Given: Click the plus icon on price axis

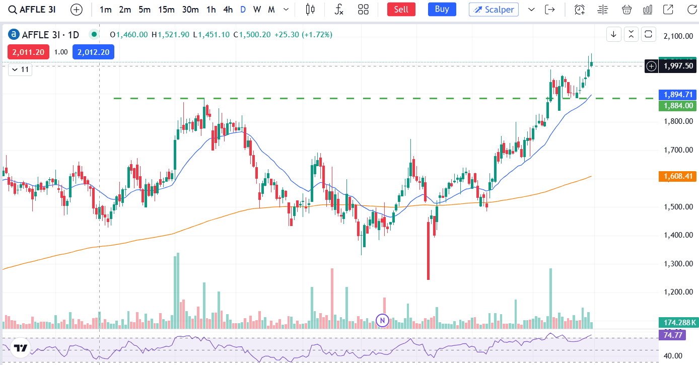Looking at the screenshot, I should click(651, 65).
